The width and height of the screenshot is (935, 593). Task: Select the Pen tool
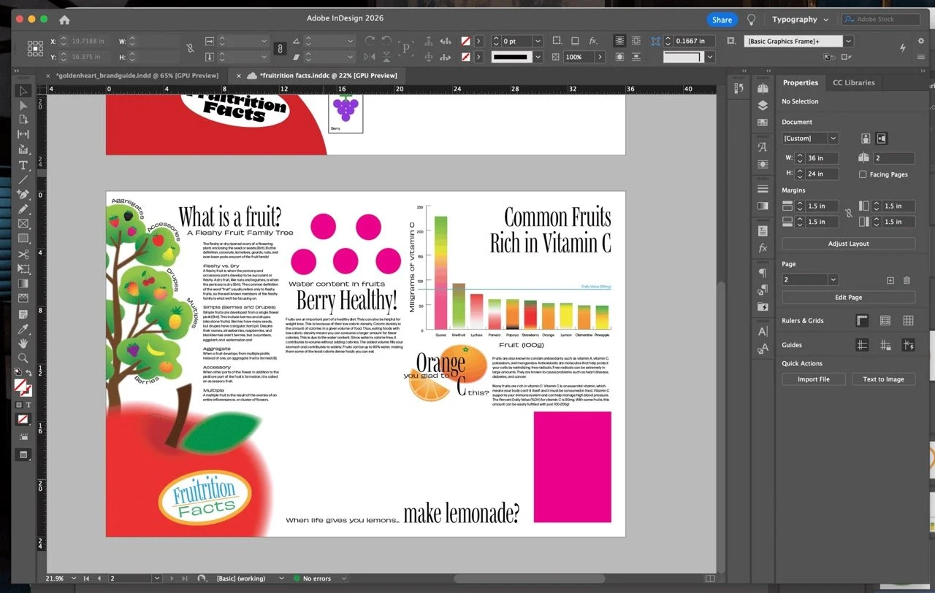tap(23, 195)
